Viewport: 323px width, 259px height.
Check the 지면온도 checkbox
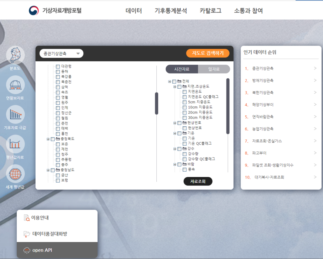click(x=185, y=92)
